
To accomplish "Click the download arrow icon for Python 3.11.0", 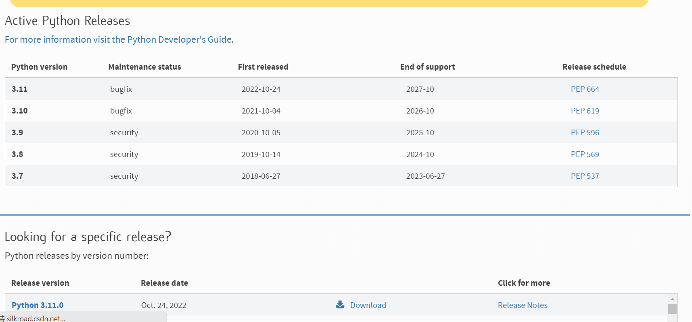I will (340, 305).
